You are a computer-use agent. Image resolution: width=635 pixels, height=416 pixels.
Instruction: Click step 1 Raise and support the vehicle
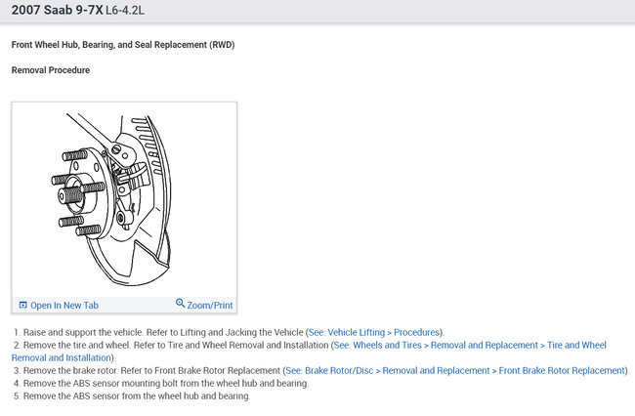coord(229,332)
